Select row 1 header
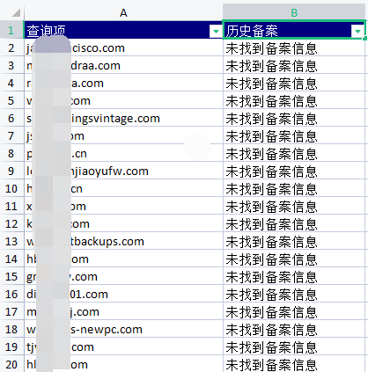Screen dimensions: 368x372 (x=11, y=30)
